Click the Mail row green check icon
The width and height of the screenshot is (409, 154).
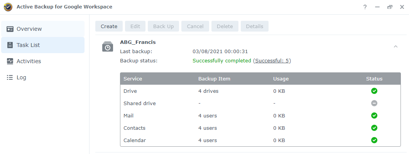pyautogui.click(x=374, y=115)
